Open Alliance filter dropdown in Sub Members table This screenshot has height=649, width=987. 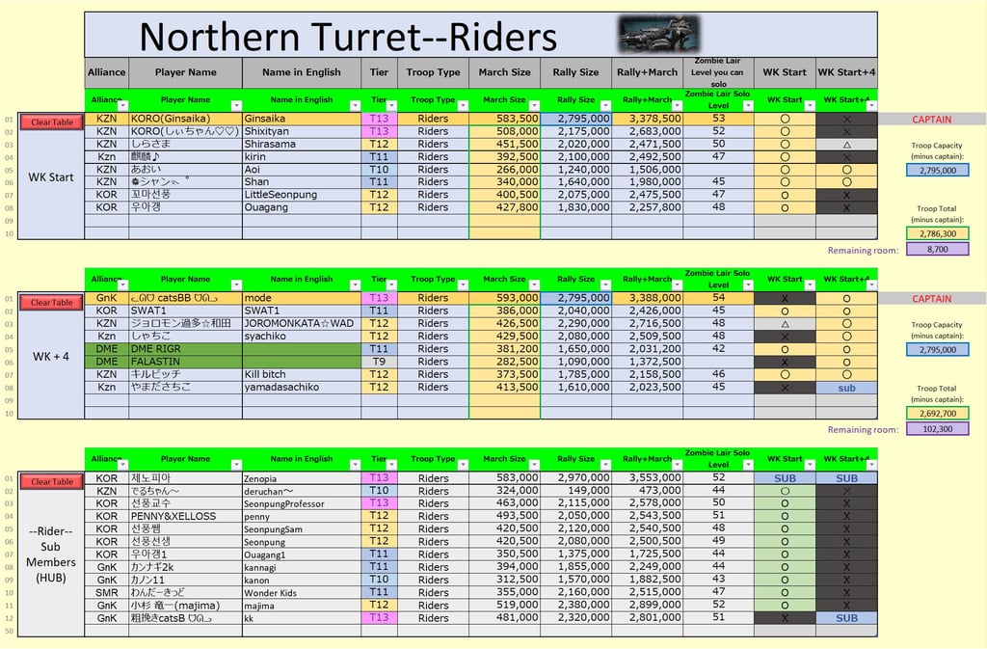(122, 465)
